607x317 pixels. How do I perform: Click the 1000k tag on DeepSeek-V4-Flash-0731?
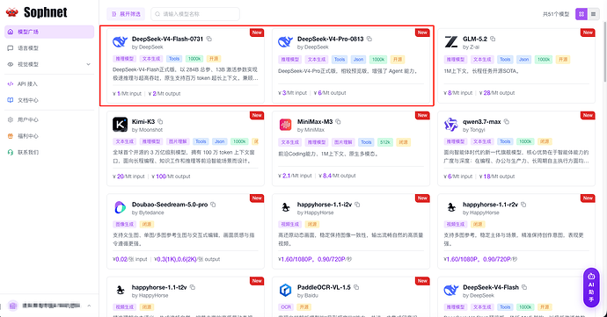pos(194,59)
